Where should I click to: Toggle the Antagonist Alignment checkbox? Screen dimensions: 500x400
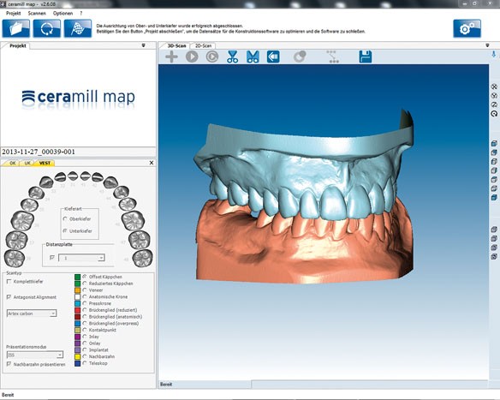9,297
